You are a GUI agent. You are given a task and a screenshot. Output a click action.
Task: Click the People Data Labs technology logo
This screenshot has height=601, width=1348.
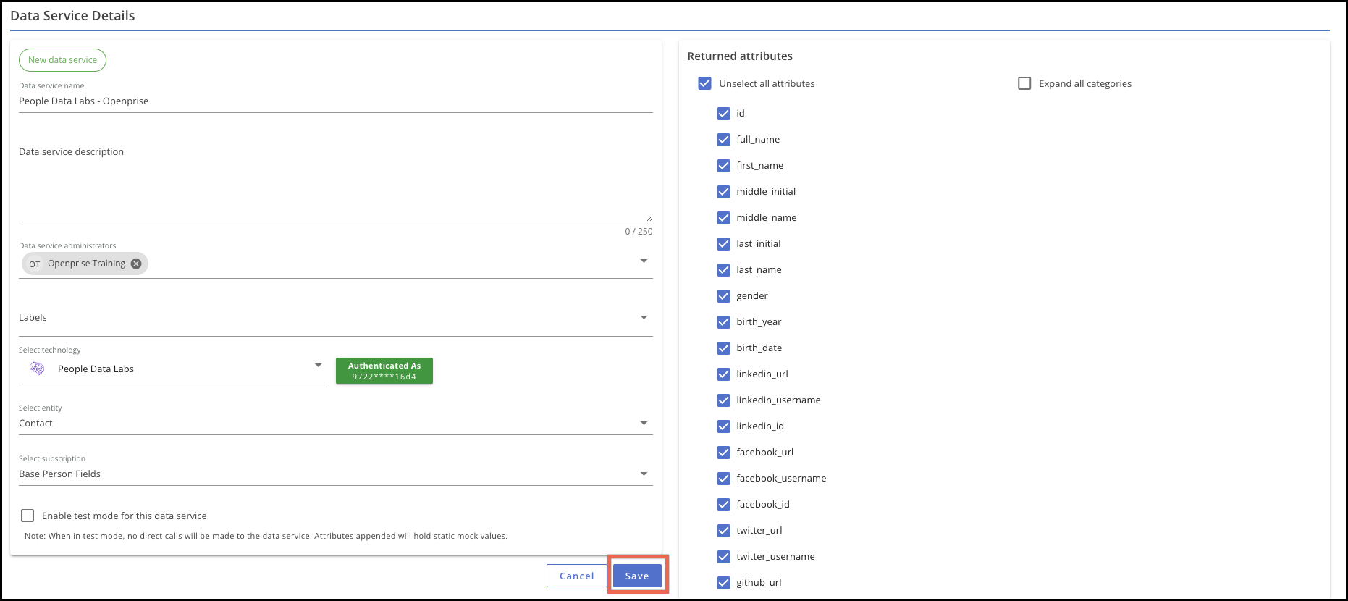37,369
